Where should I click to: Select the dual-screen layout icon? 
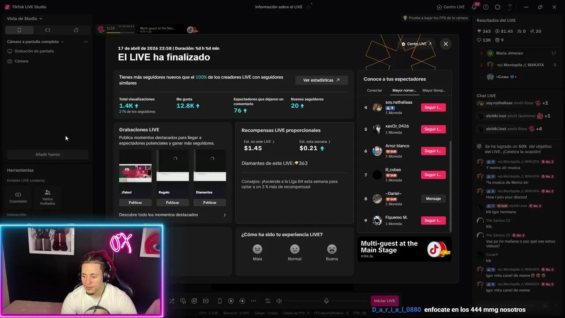76,30
